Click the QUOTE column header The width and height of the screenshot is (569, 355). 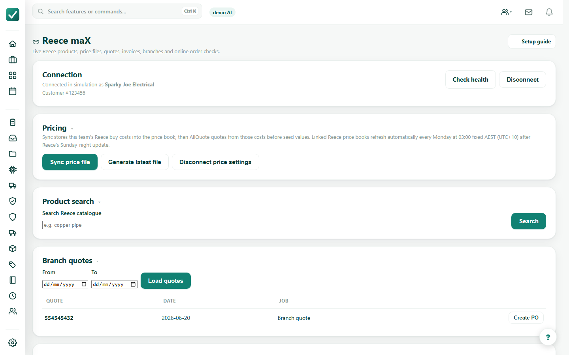(x=55, y=301)
